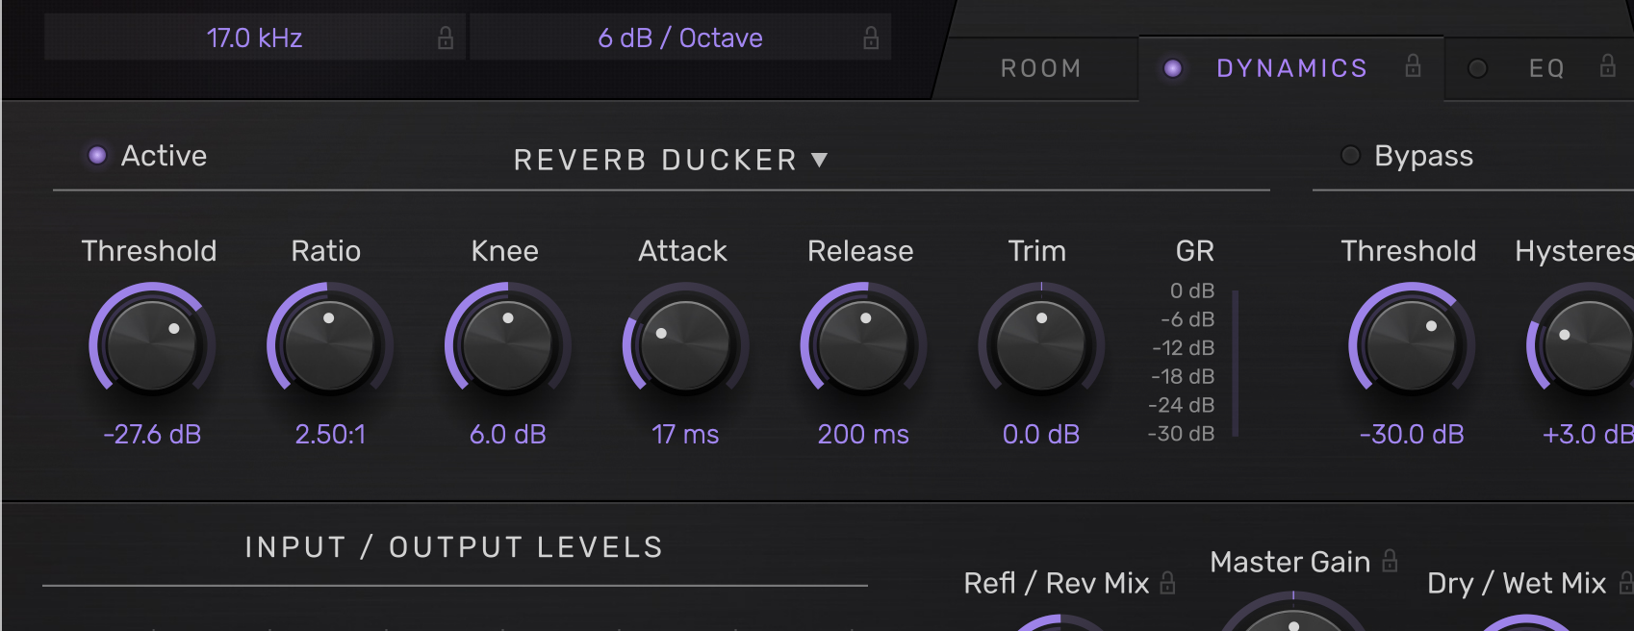The height and width of the screenshot is (631, 1634).
Task: Click the "-30 dB" GR scale mark
Action: [1181, 434]
